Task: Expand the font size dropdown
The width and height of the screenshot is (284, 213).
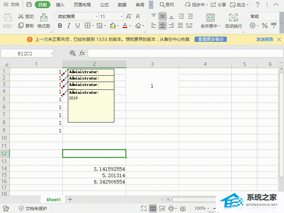Action: 121,16
